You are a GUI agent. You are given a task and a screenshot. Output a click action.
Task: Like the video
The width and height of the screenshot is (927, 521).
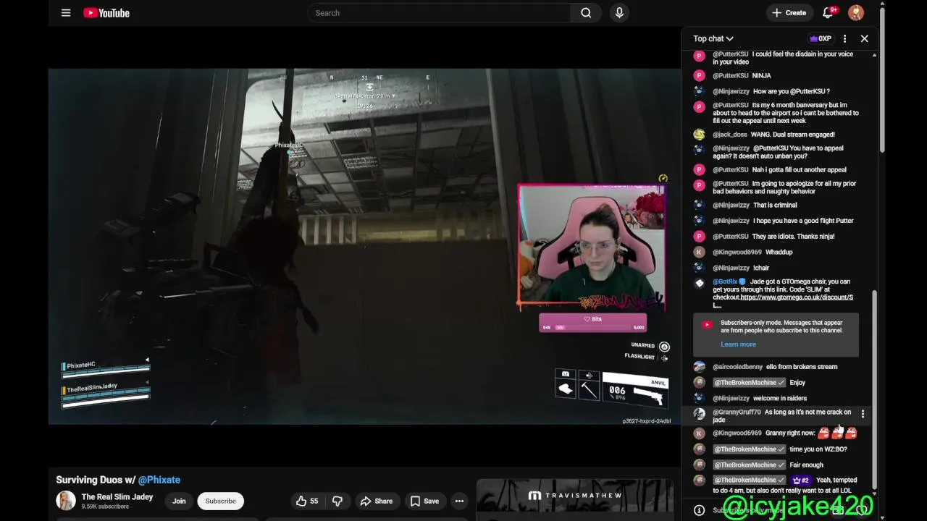[307, 501]
